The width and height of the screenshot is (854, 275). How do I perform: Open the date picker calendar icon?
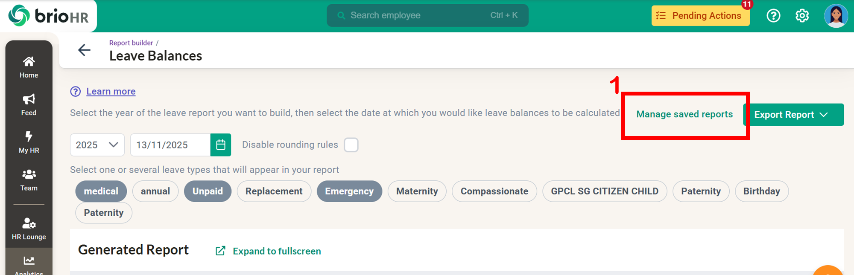pyautogui.click(x=221, y=145)
